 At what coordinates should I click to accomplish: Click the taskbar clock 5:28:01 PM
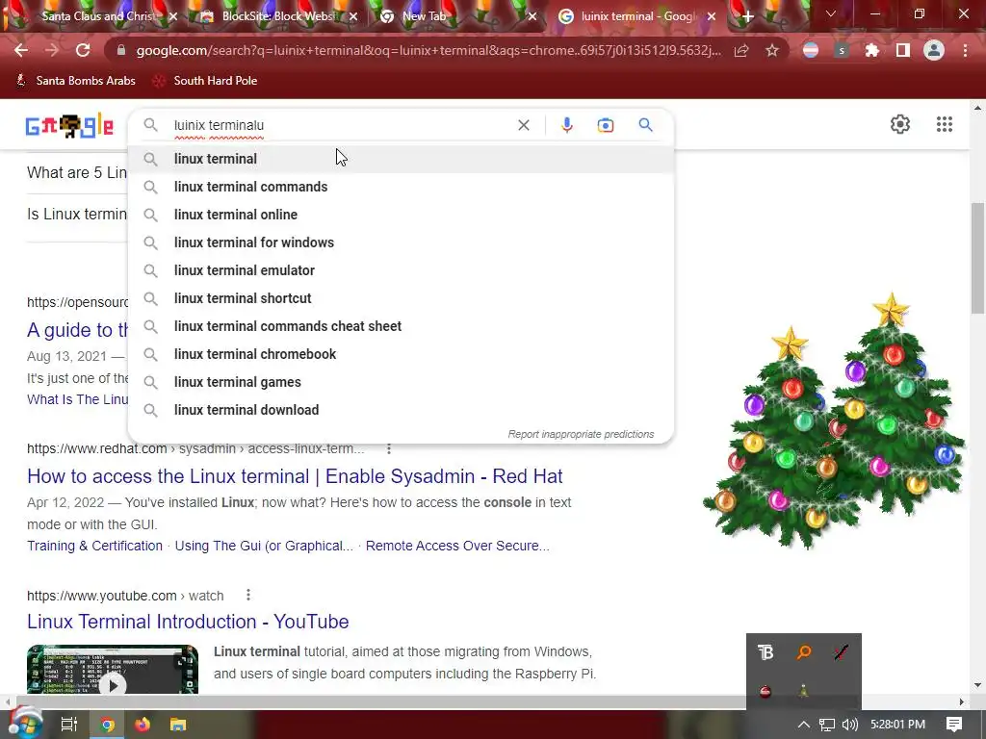[897, 725]
